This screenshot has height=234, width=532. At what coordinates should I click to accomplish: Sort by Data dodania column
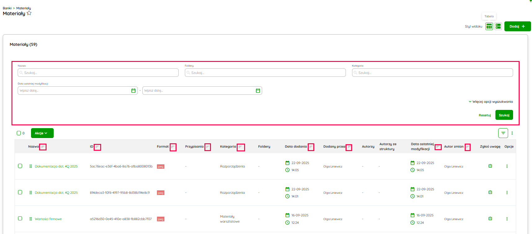(311, 147)
